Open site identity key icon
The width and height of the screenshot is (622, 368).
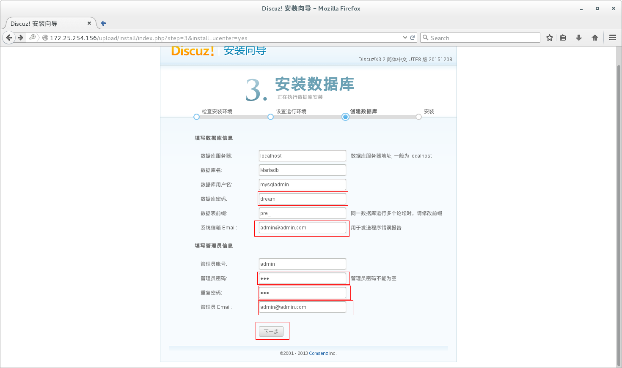[32, 38]
